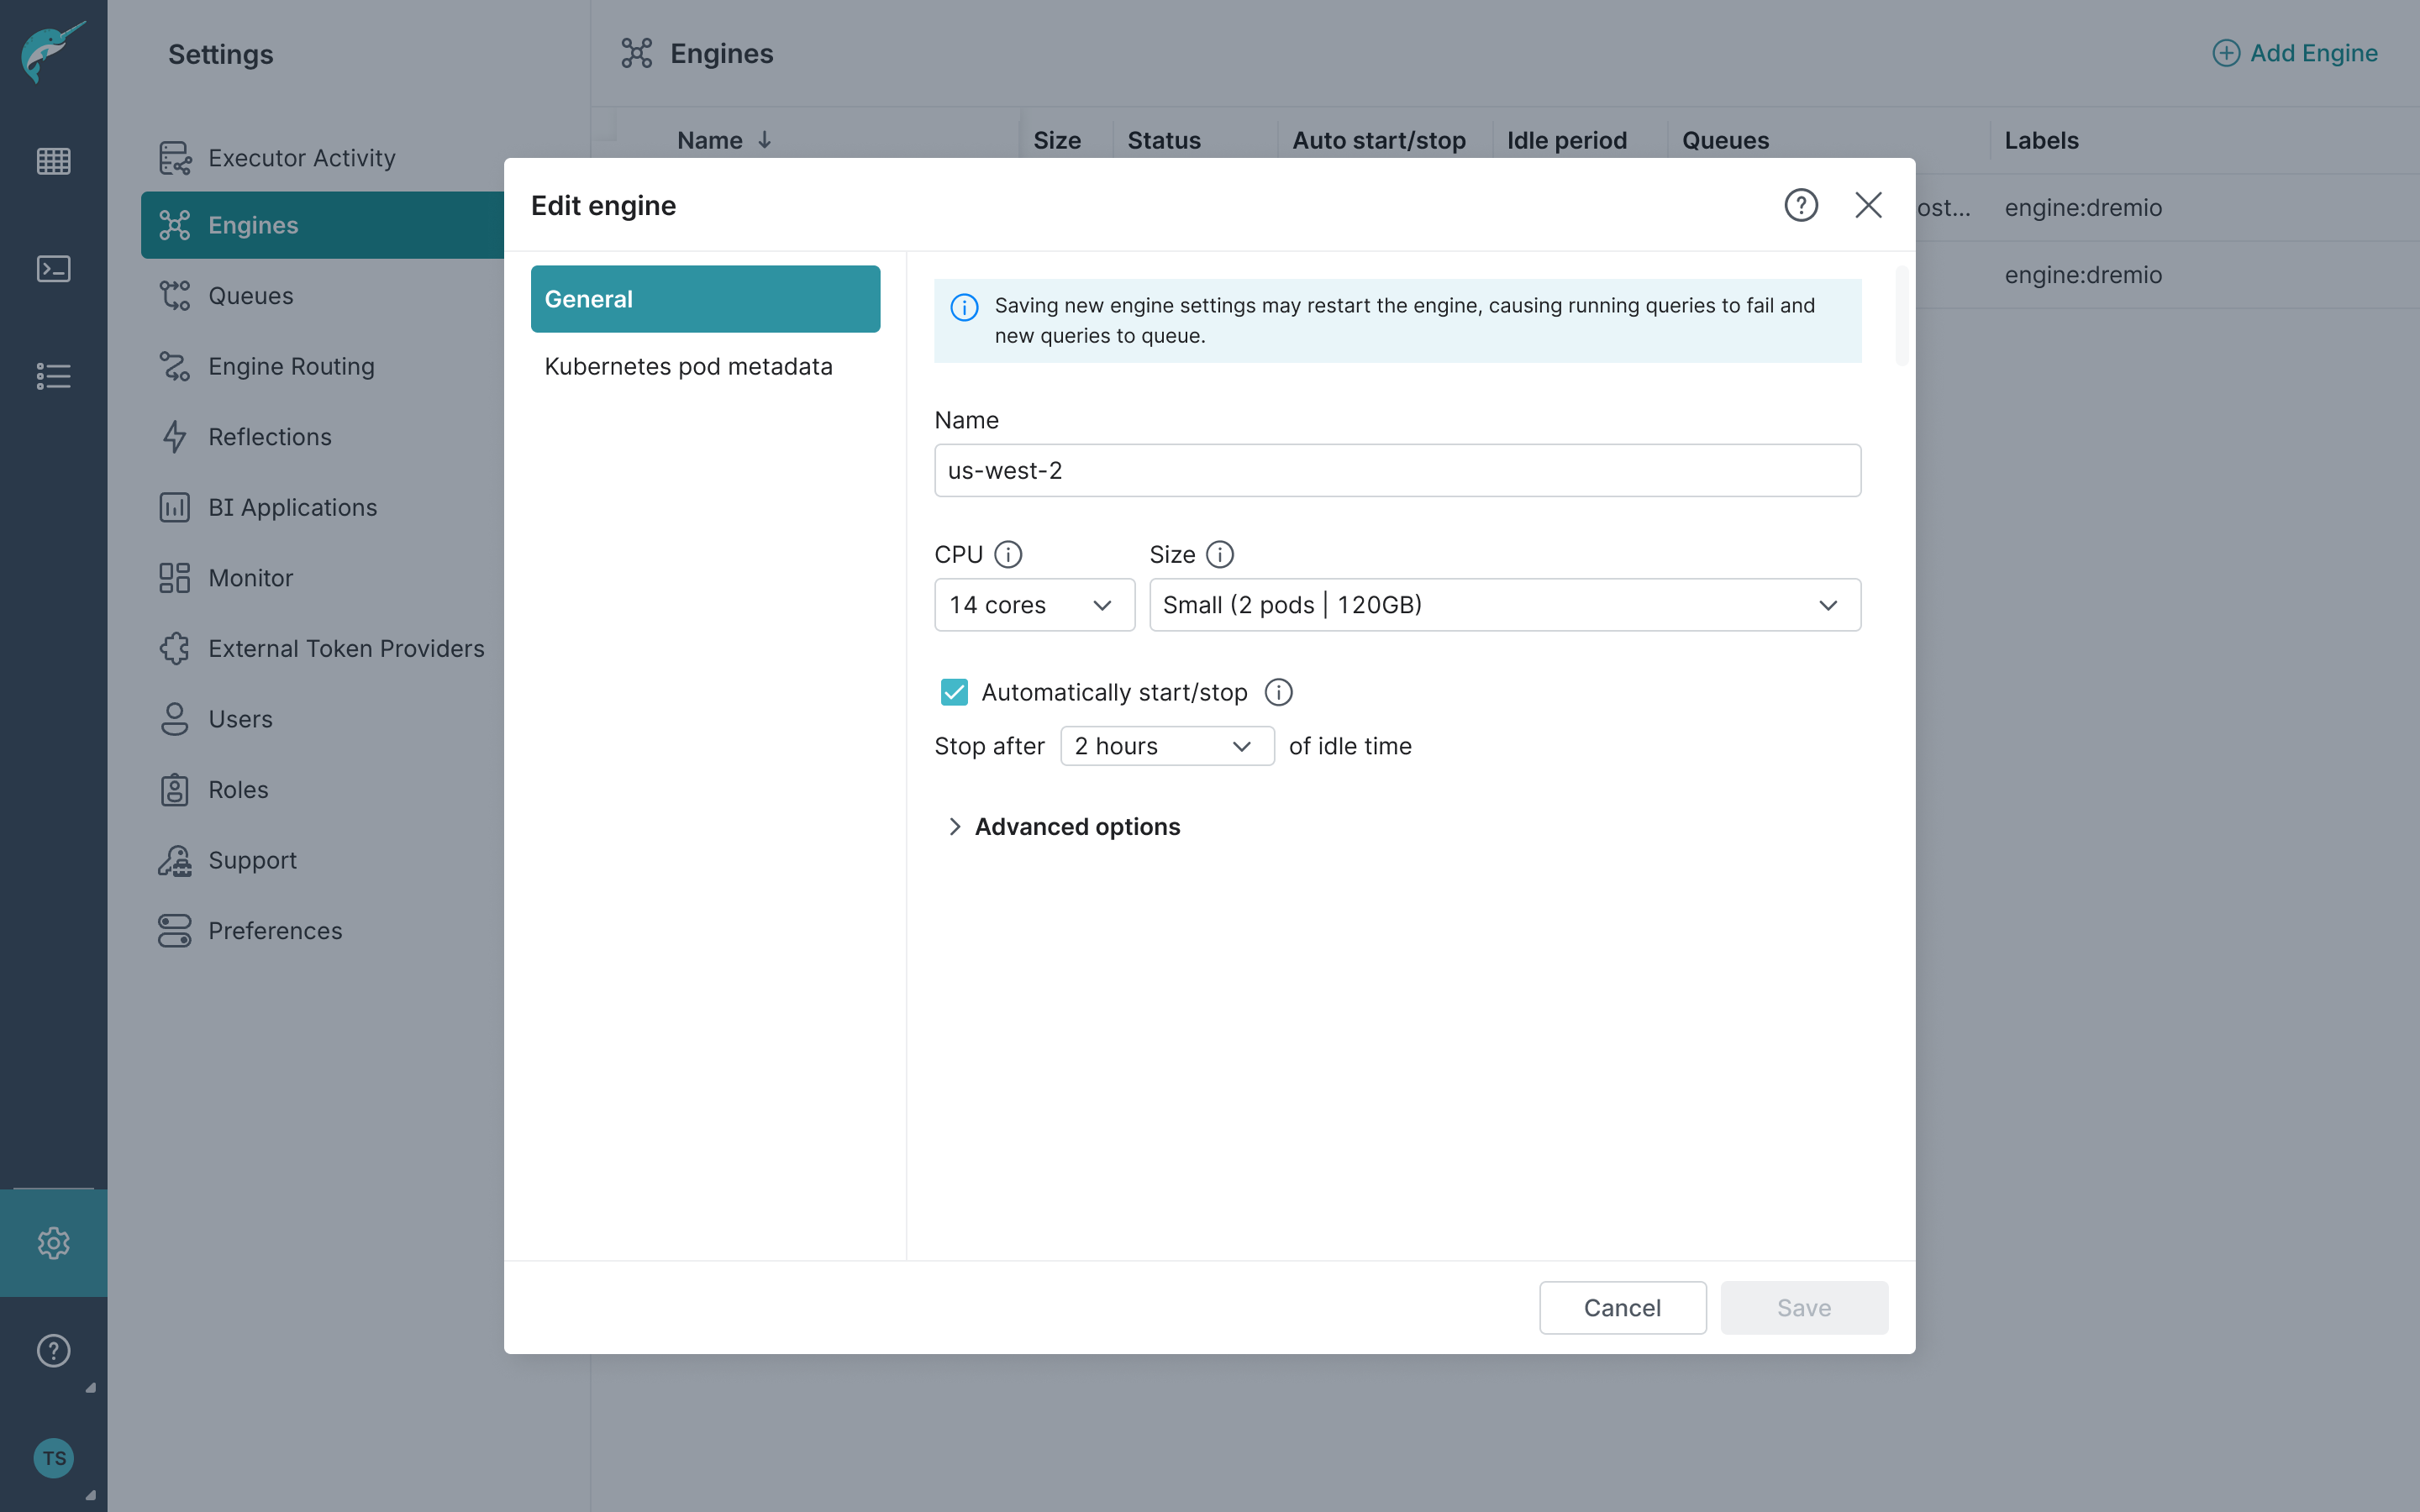Open the engine Size dropdown

click(1504, 604)
